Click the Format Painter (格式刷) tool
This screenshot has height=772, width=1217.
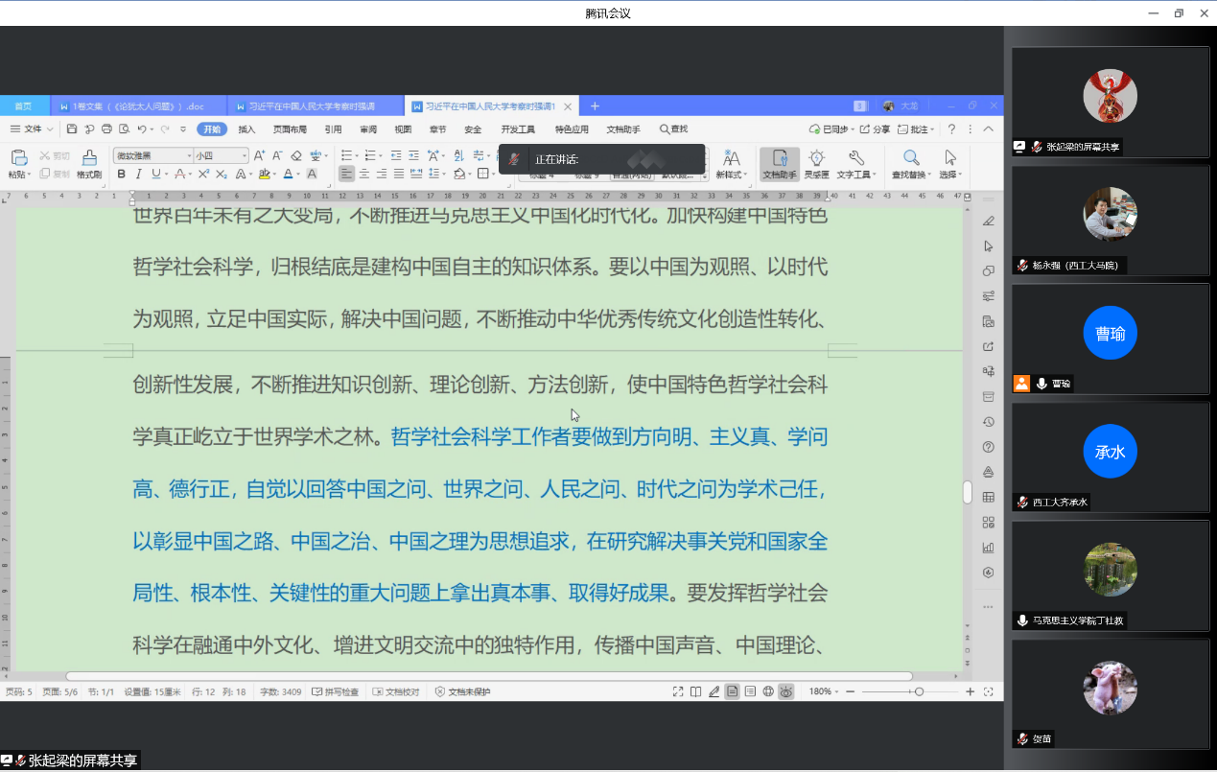coord(89,163)
